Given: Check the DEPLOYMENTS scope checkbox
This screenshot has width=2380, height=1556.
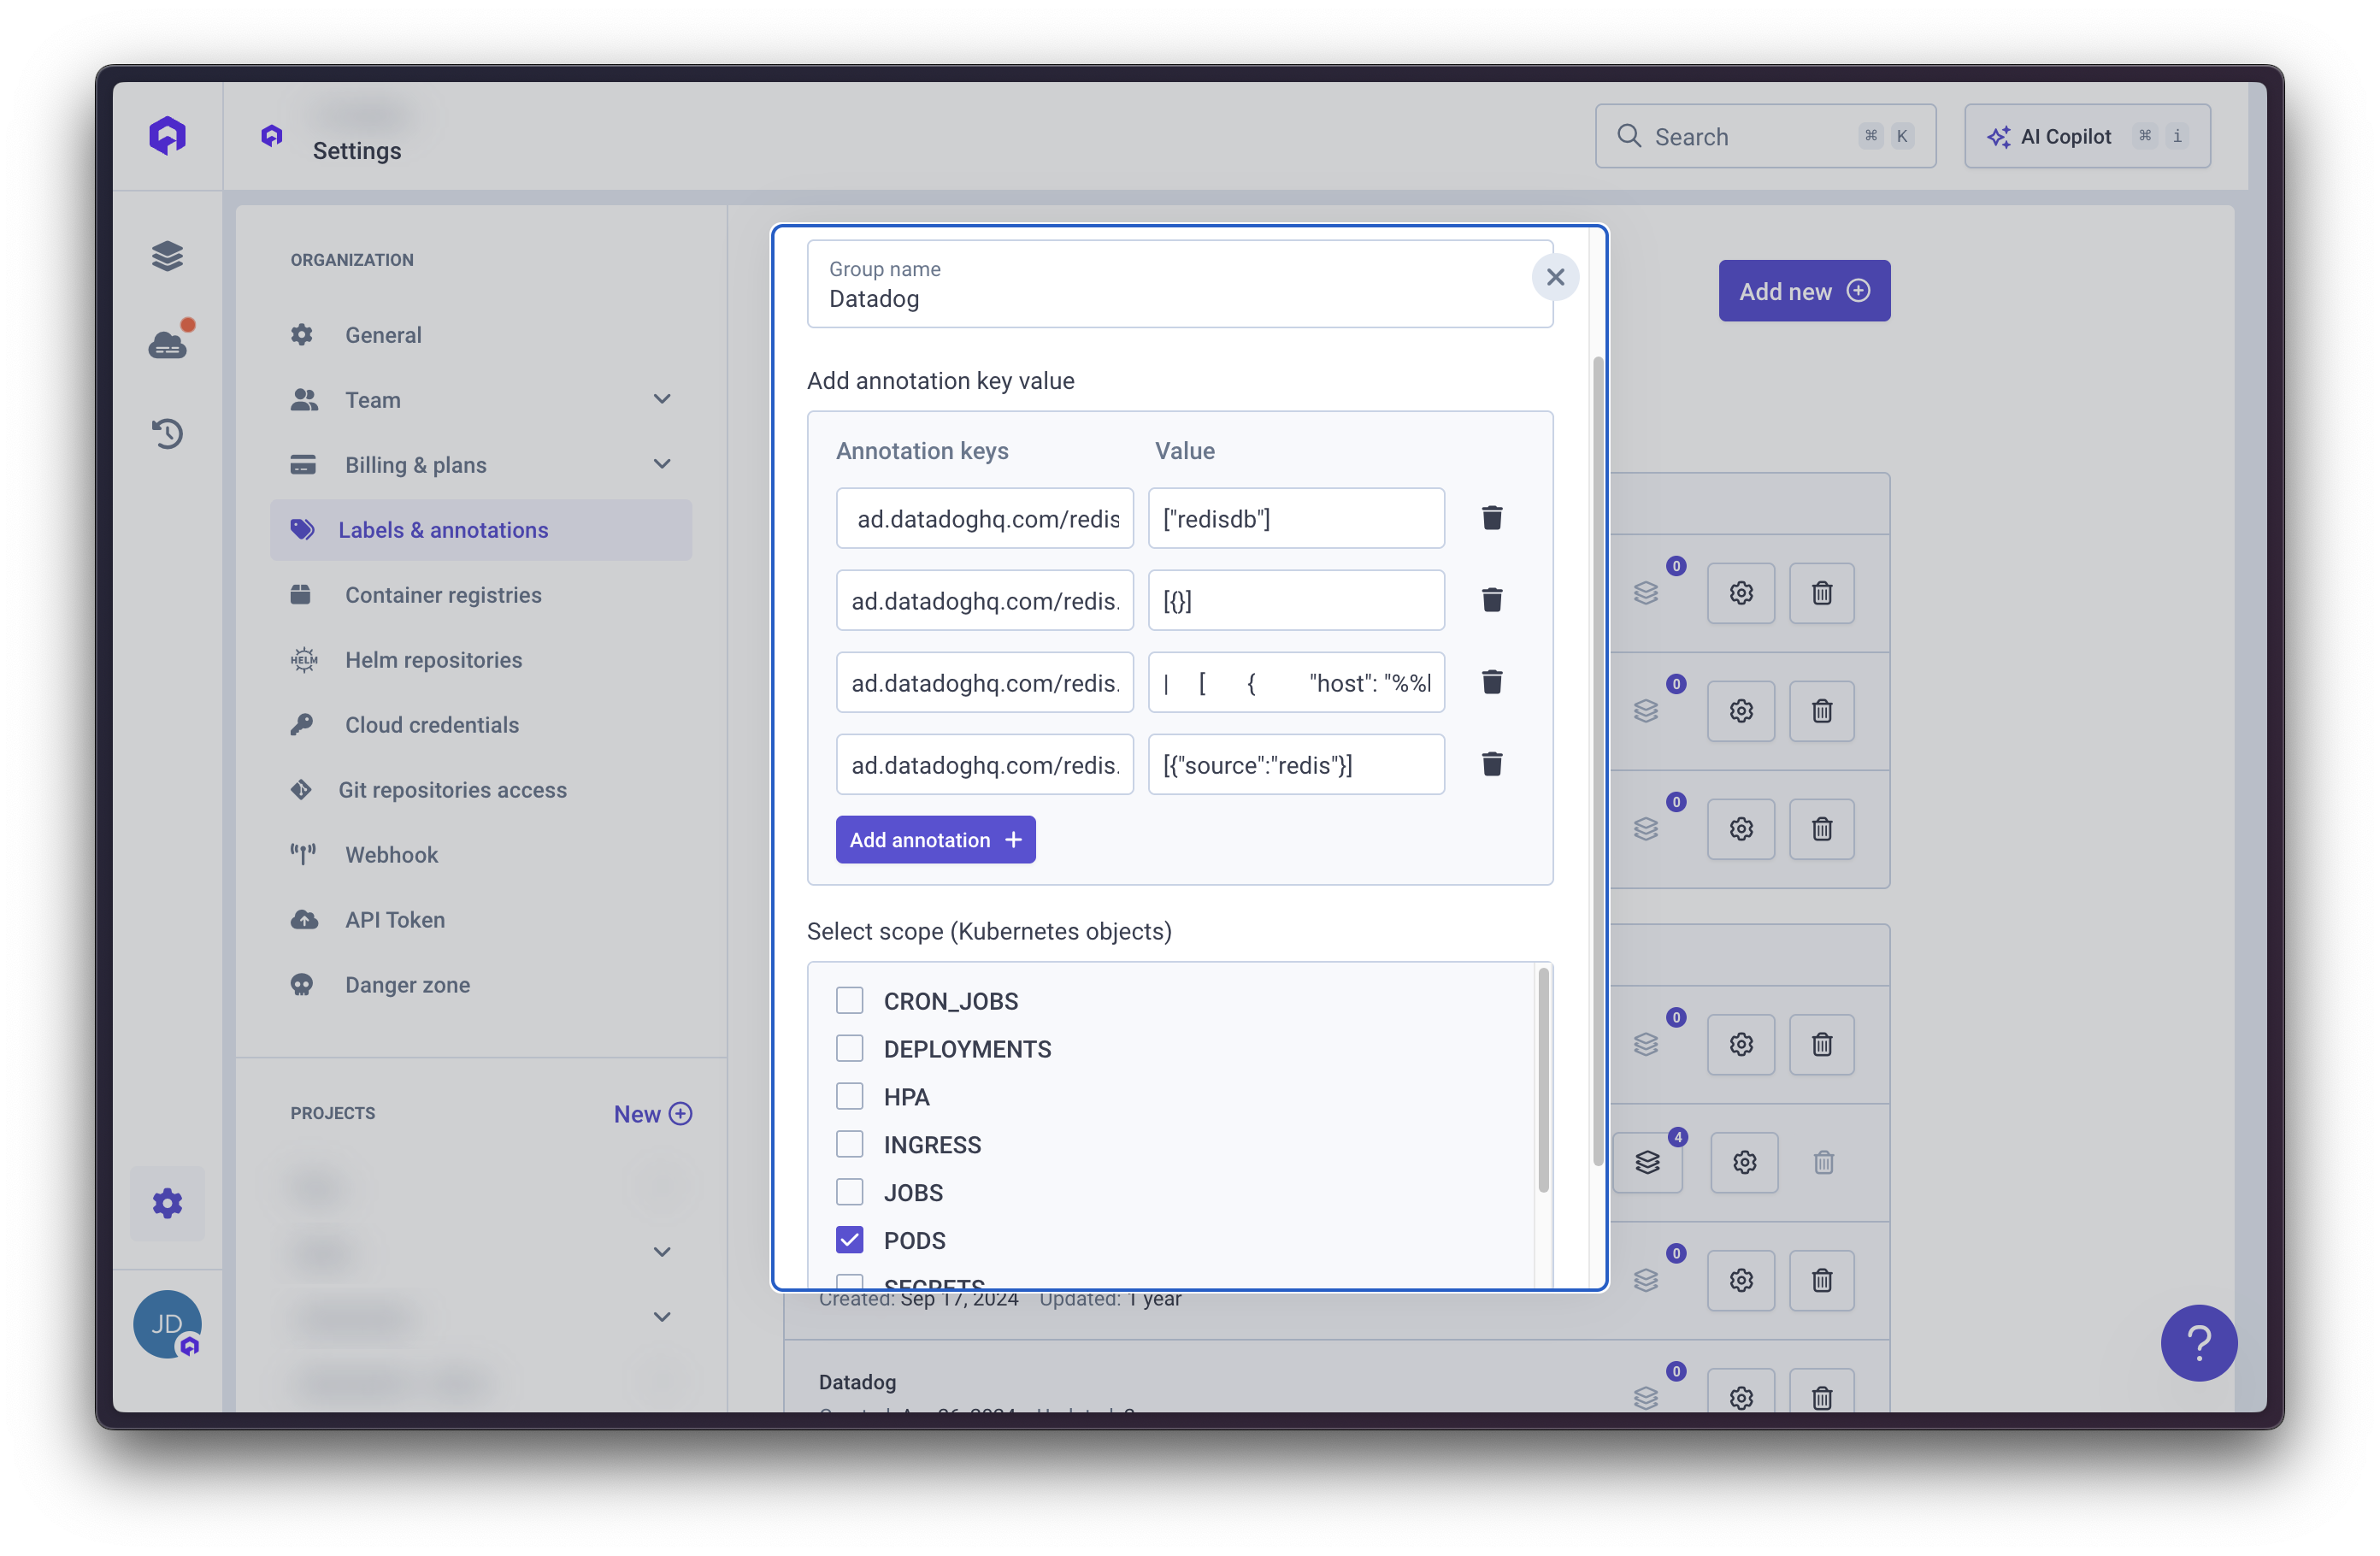Looking at the screenshot, I should click(x=849, y=1048).
